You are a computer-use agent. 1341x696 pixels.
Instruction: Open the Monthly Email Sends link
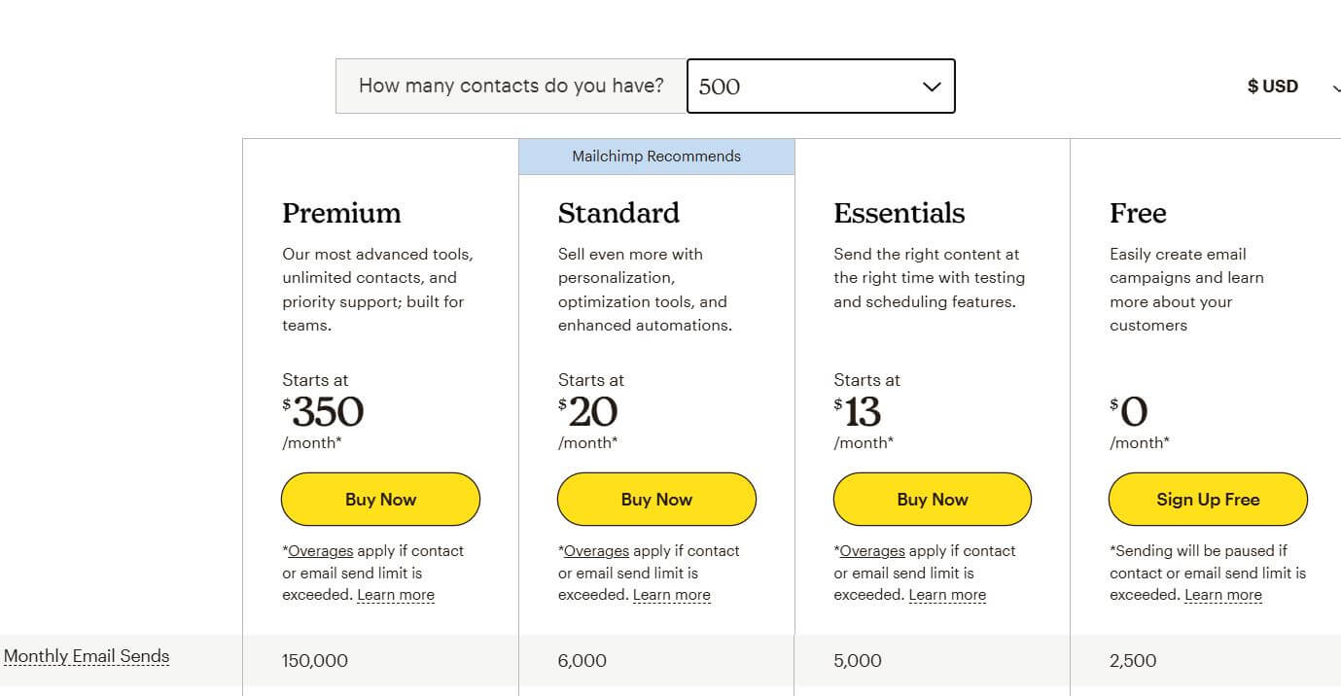[87, 655]
